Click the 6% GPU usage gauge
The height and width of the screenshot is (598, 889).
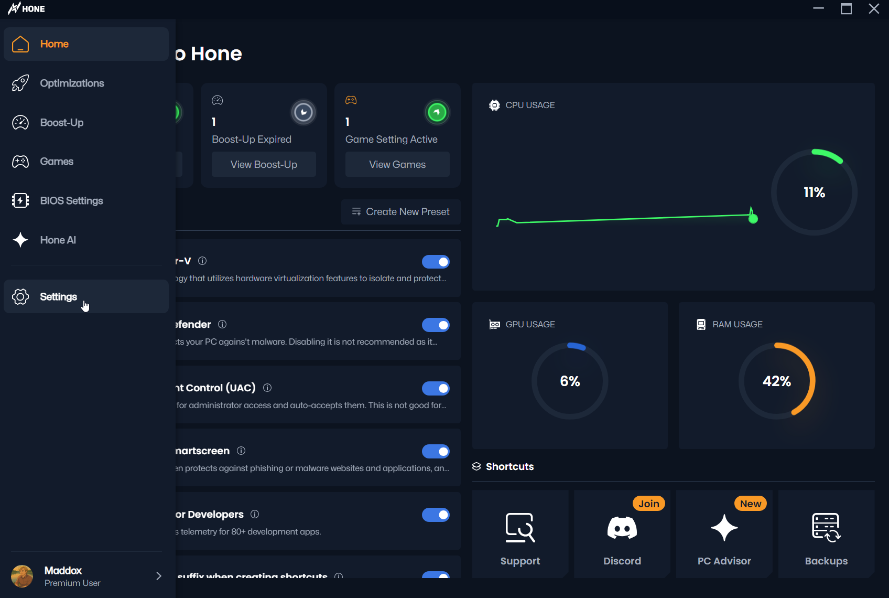(570, 381)
